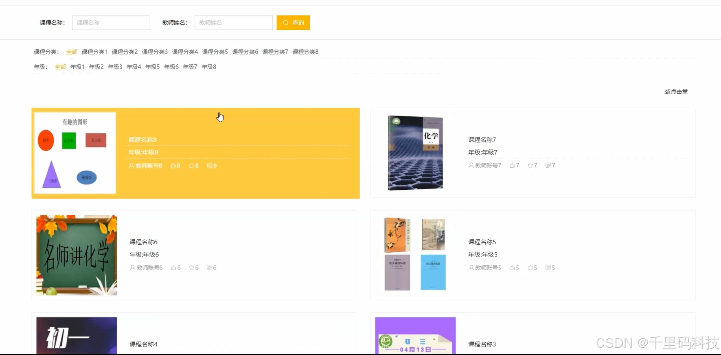Screen dimensions: 721x355
Task: Click the star favorite icon on 课程名称8
Action: [191, 166]
